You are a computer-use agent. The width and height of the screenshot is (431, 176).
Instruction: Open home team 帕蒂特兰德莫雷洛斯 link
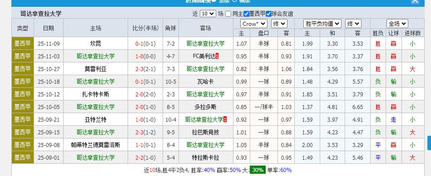(x=96, y=145)
